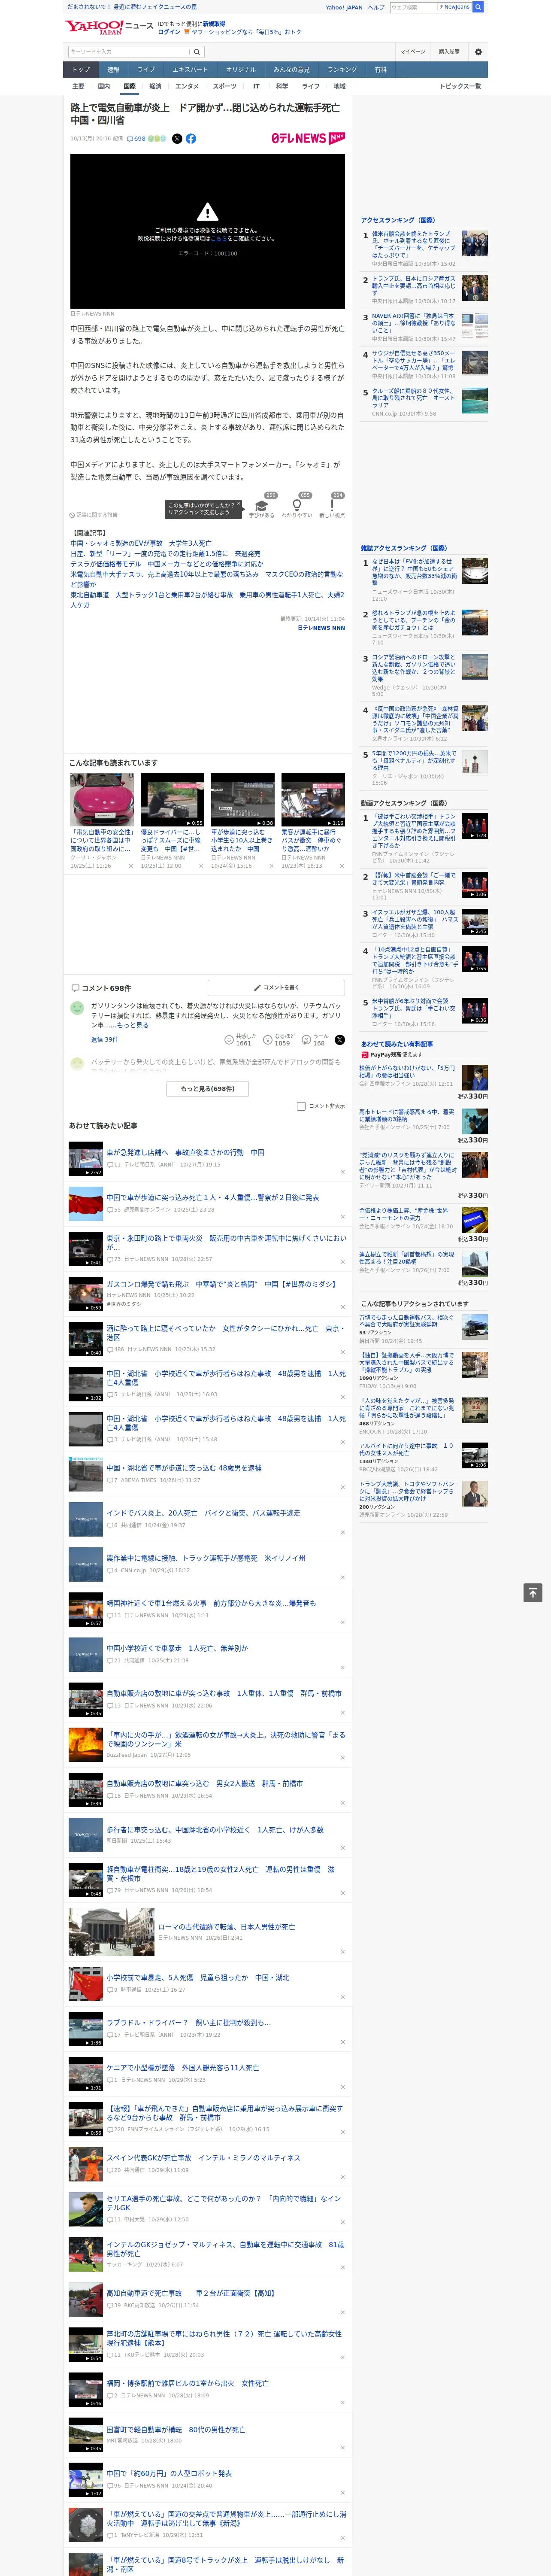Open the ランキング tab

pyautogui.click(x=342, y=70)
